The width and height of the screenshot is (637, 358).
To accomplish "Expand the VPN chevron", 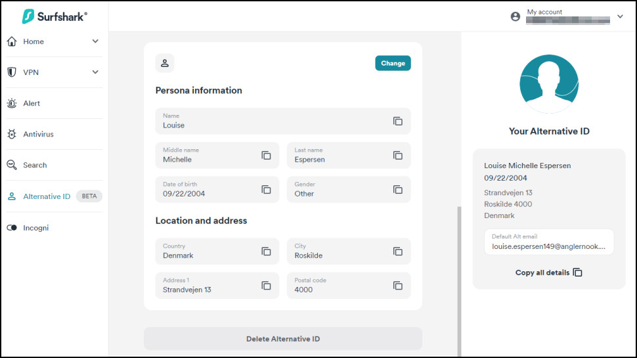I will tap(95, 72).
